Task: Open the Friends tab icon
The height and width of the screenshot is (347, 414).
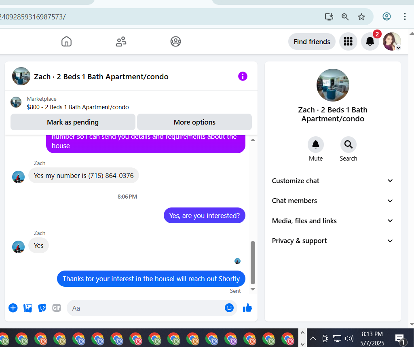Action: pyautogui.click(x=121, y=42)
